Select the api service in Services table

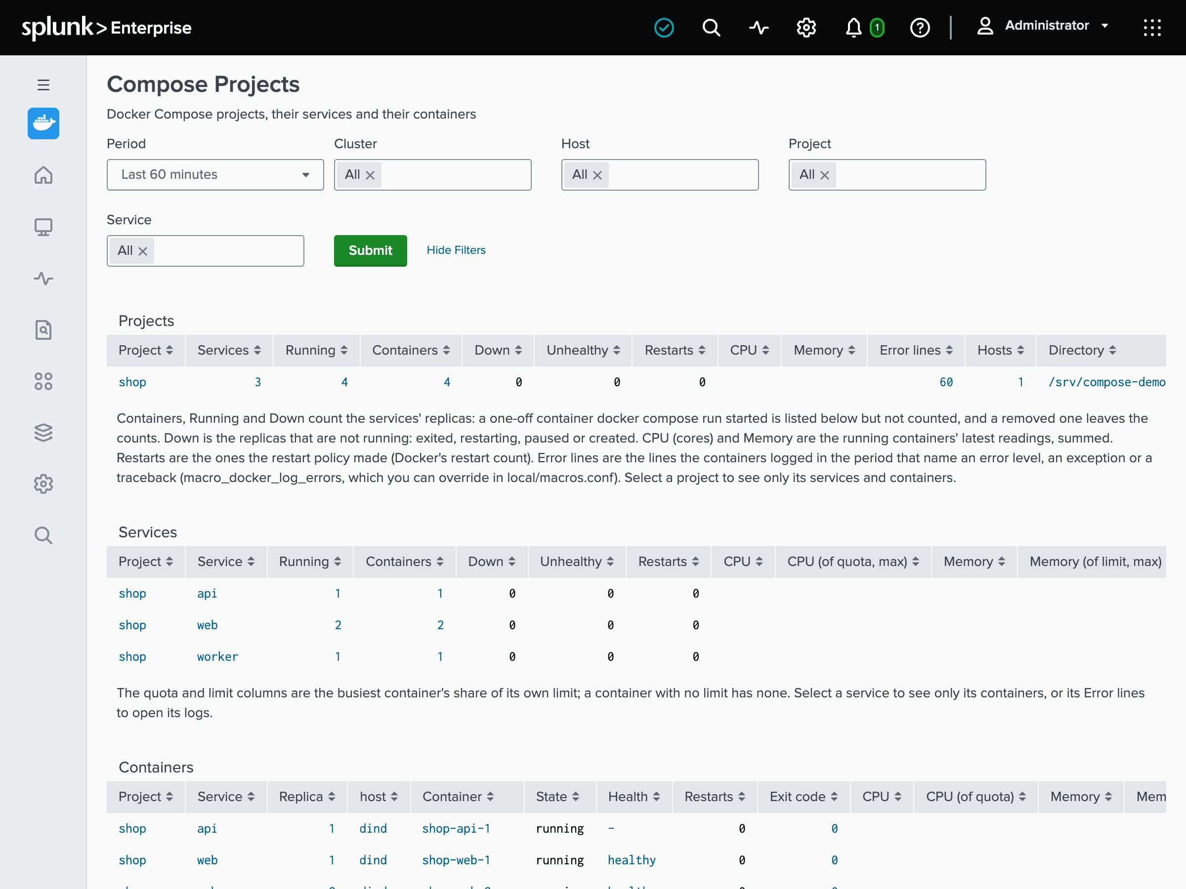(x=207, y=593)
